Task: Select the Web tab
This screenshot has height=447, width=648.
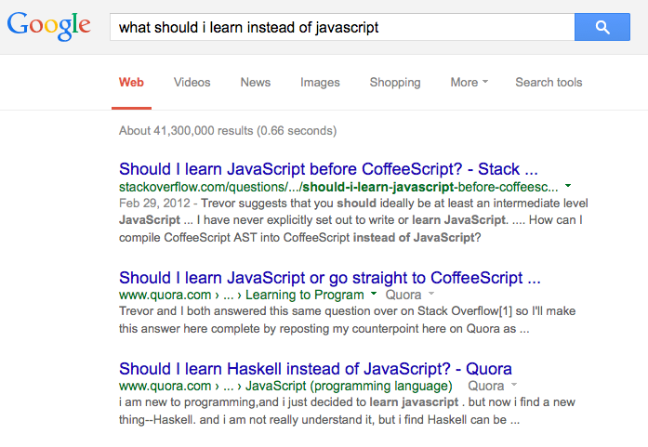Action: coord(131,82)
